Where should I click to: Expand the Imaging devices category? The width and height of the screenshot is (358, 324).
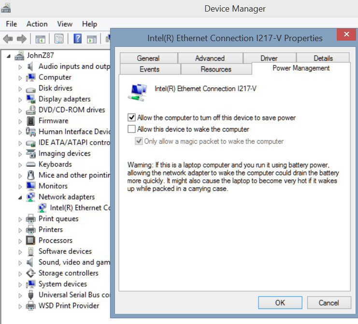pos(20,154)
